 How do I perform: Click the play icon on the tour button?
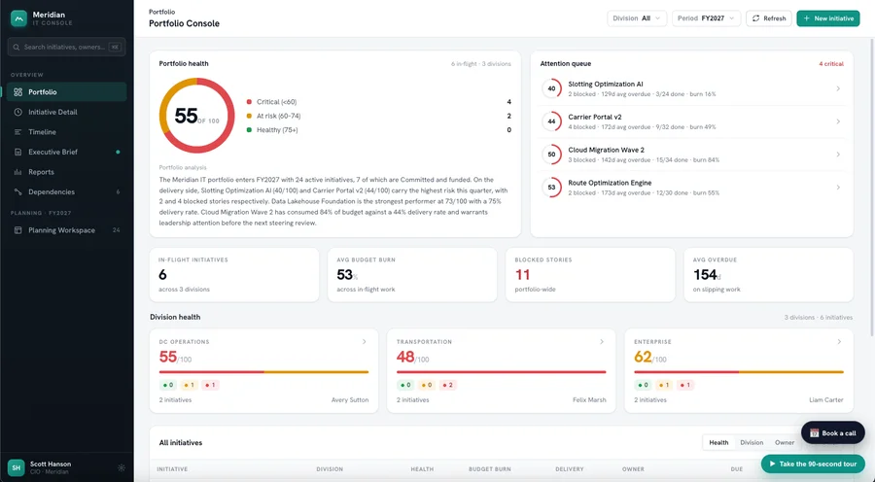point(772,464)
